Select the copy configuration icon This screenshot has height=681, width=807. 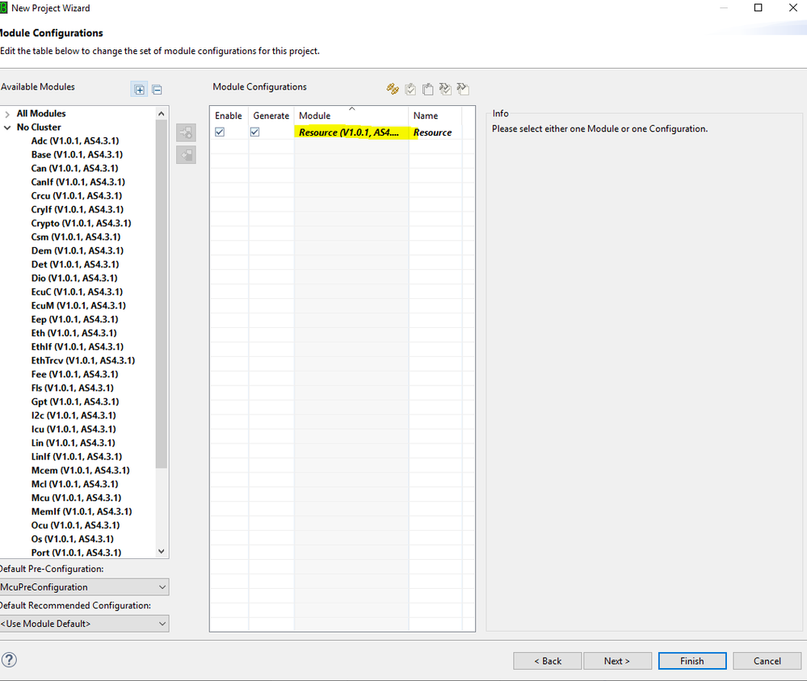click(x=410, y=89)
